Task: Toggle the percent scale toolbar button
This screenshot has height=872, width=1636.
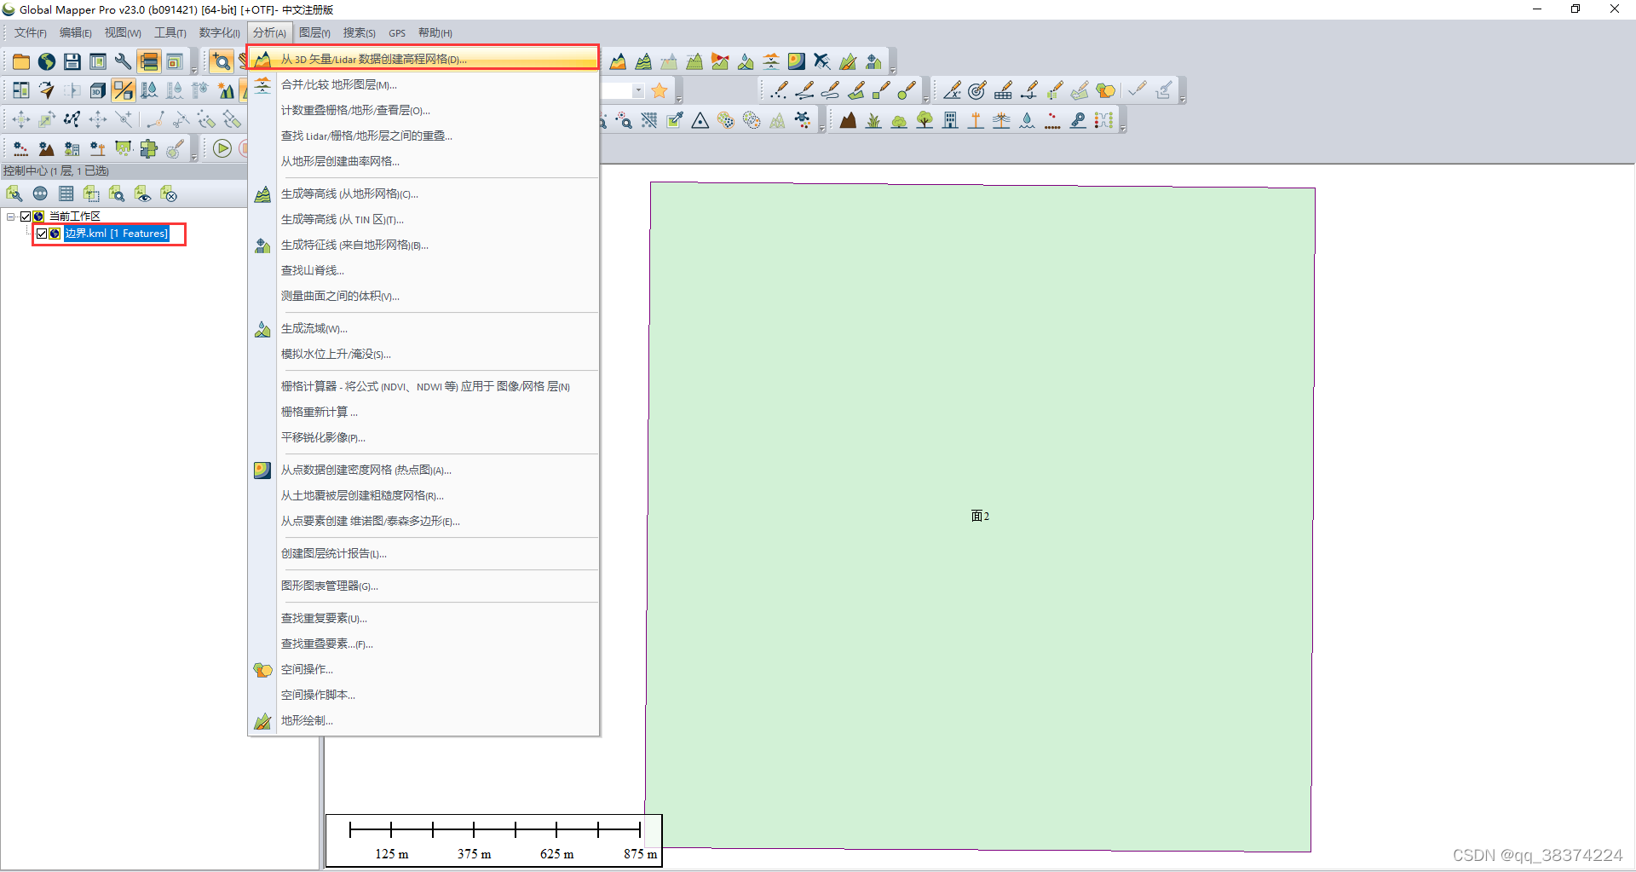Action: 124,90
